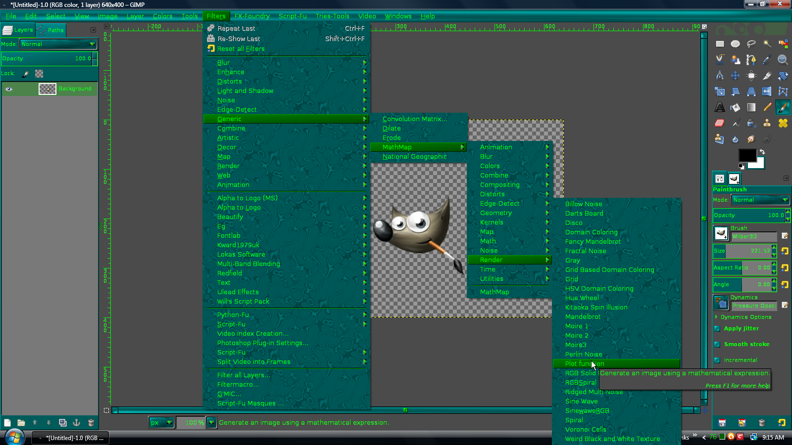The image size is (792, 445).
Task: Choose the Eraser tool
Action: (720, 123)
